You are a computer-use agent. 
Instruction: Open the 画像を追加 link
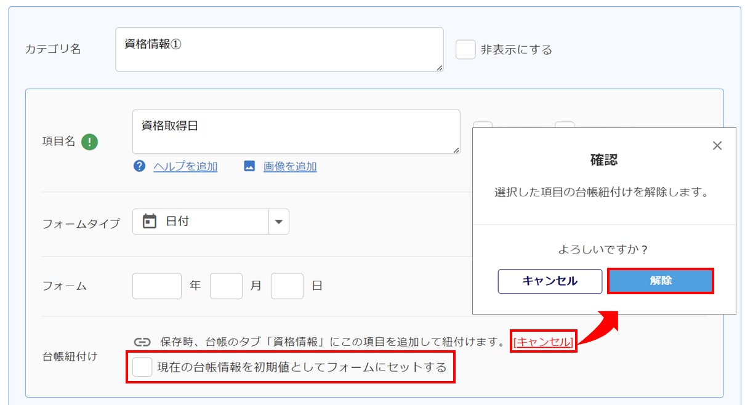click(290, 166)
